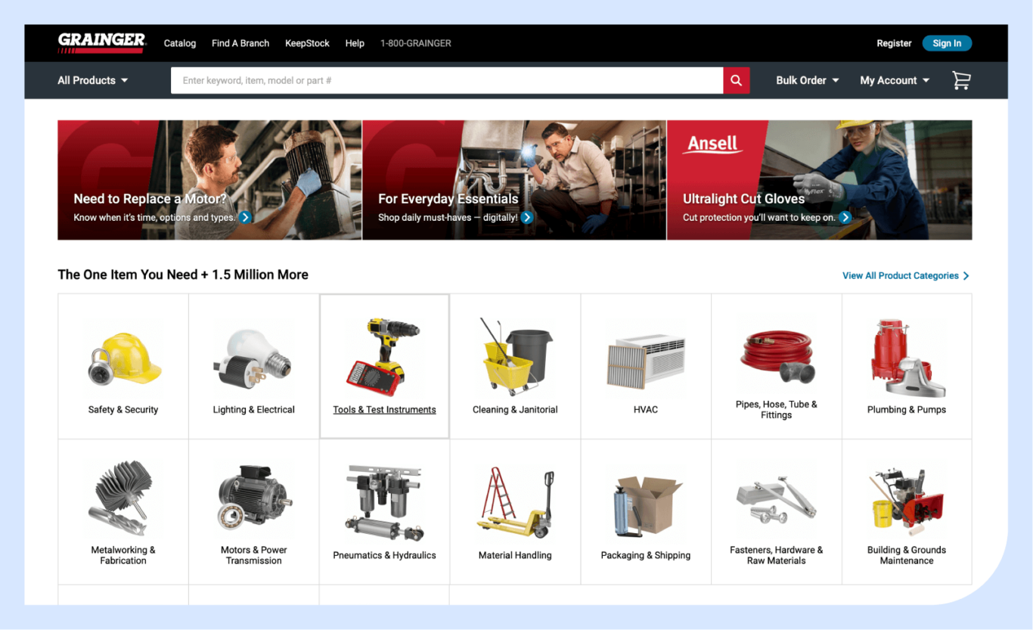Screen dimensions: 1033x630
Task: Expand the All Products menu
Action: coord(92,80)
